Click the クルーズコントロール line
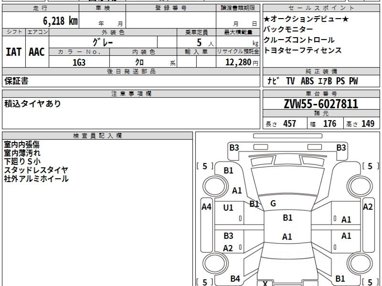The height and width of the screenshot is (286, 382). [299, 40]
